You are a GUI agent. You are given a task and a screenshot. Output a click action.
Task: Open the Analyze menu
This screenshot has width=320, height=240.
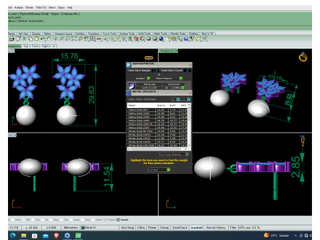[x=19, y=7]
